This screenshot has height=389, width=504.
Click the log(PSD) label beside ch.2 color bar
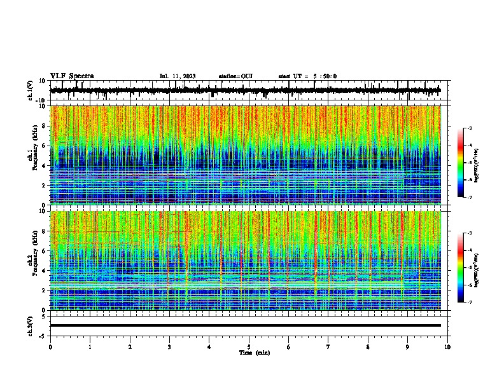tap(477, 270)
